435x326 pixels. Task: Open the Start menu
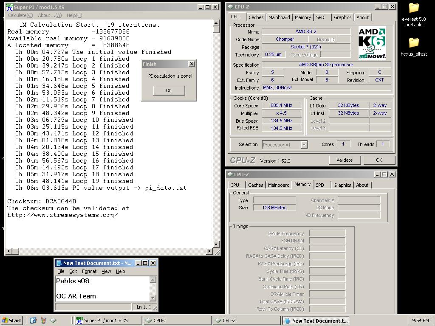click(11, 320)
